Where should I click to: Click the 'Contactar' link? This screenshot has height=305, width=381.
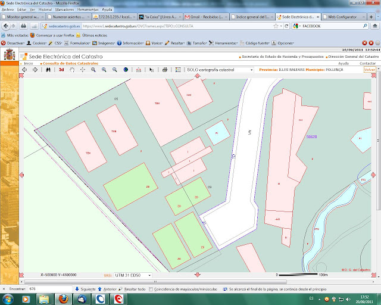coord(368,63)
